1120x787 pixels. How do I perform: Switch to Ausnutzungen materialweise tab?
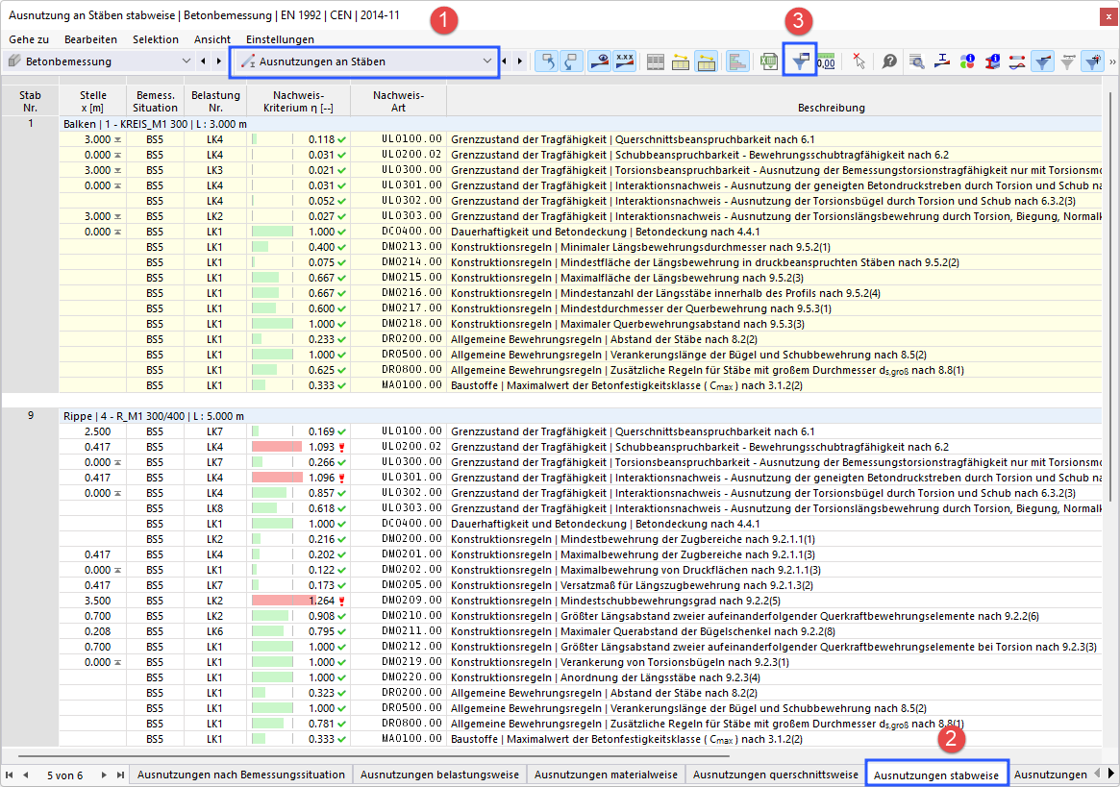pyautogui.click(x=606, y=775)
